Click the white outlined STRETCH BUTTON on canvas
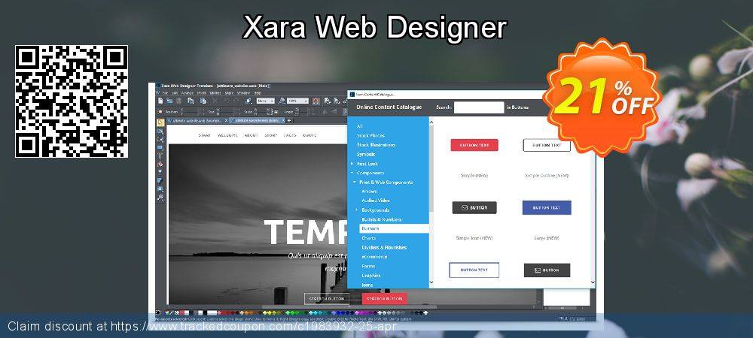 pyautogui.click(x=327, y=299)
